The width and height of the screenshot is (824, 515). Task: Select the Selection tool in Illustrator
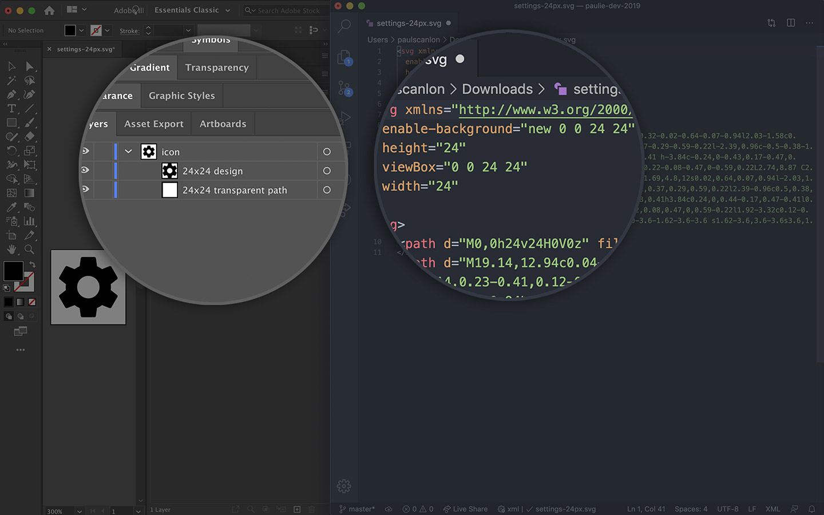point(11,66)
